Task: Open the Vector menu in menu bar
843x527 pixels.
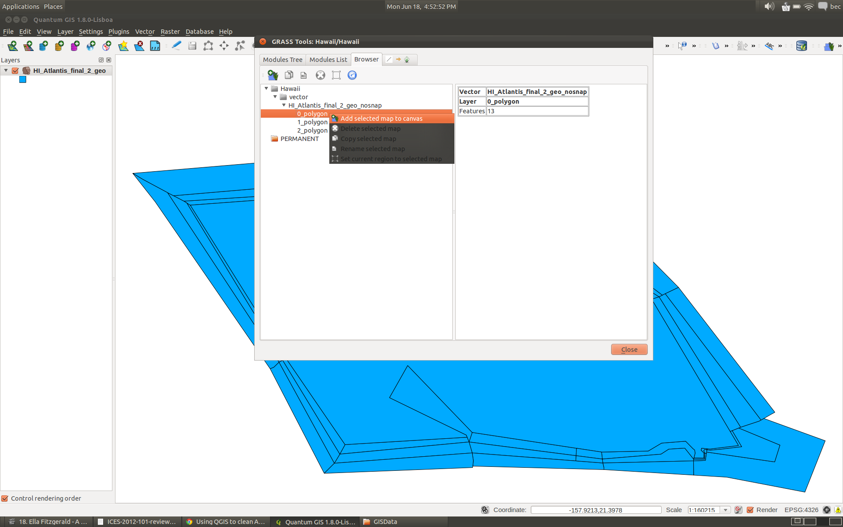Action: point(144,32)
